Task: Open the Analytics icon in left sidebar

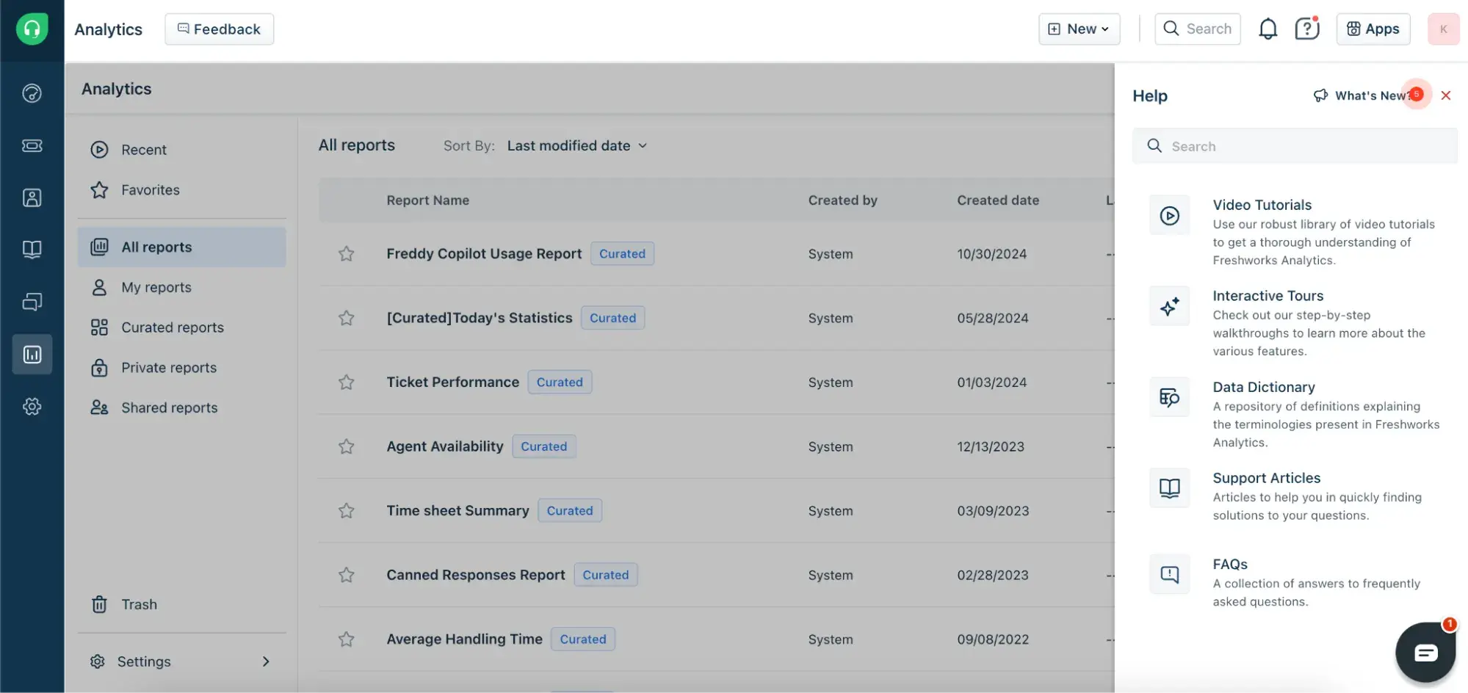Action: 32,355
